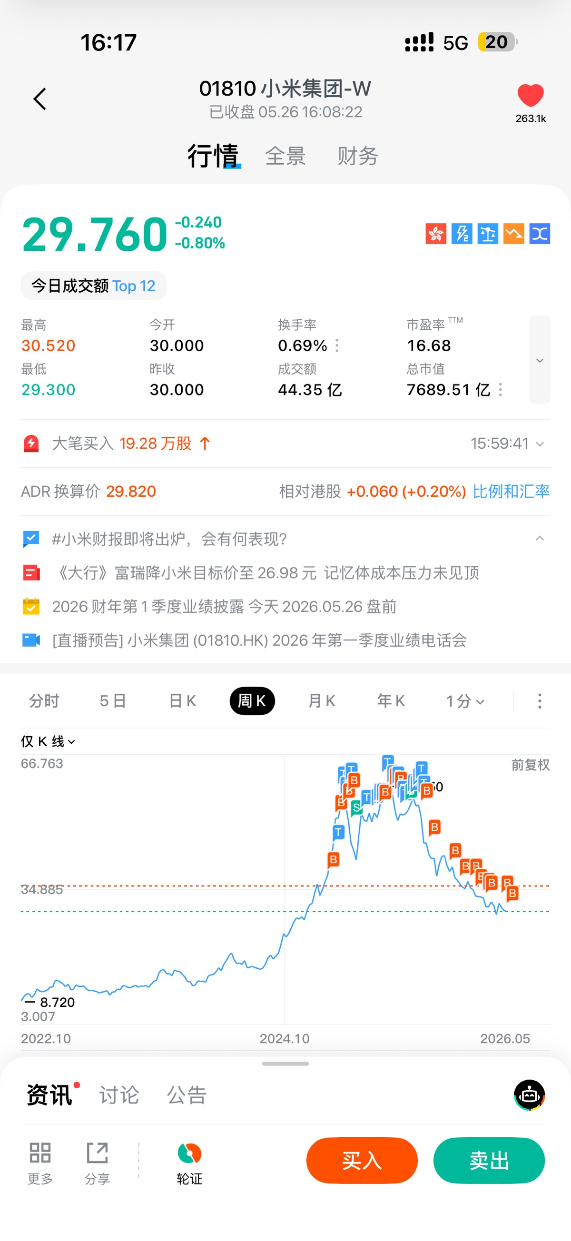571x1241 pixels.
Task: Tap the 成交额 44.35亿 value
Action: (310, 389)
